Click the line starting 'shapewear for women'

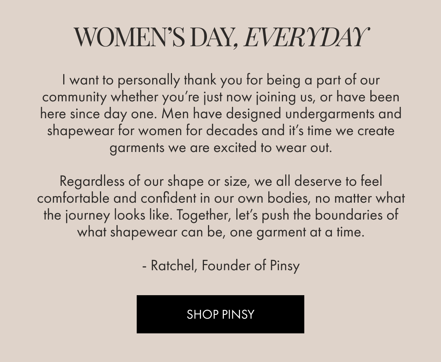[x=220, y=131]
